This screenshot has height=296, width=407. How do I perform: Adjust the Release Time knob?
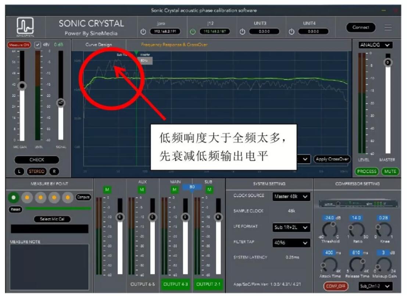[357, 264]
